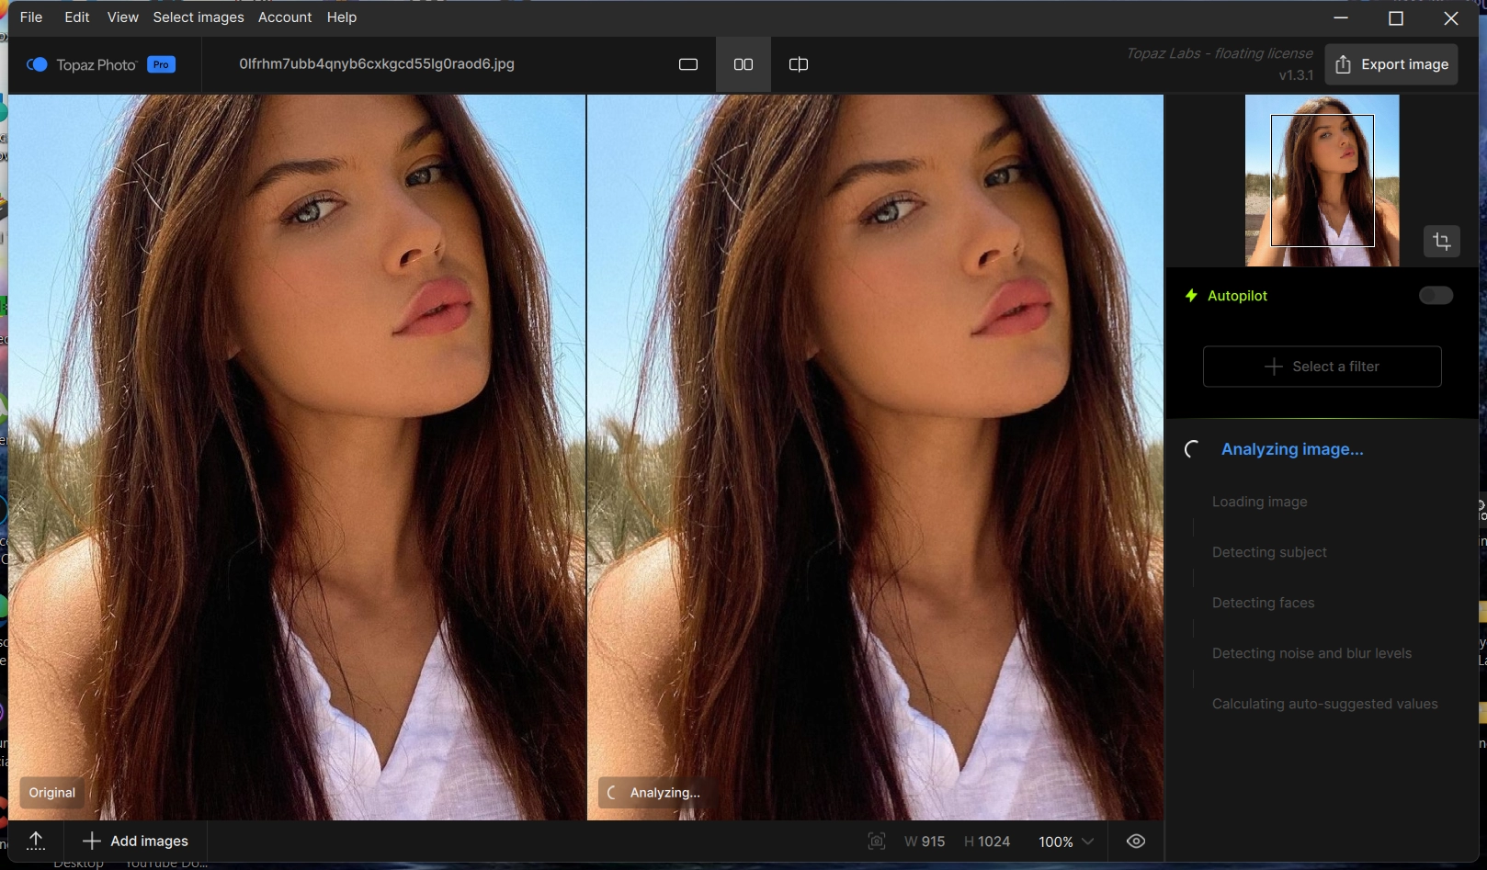Open the crop tool
1487x870 pixels.
click(x=1442, y=242)
